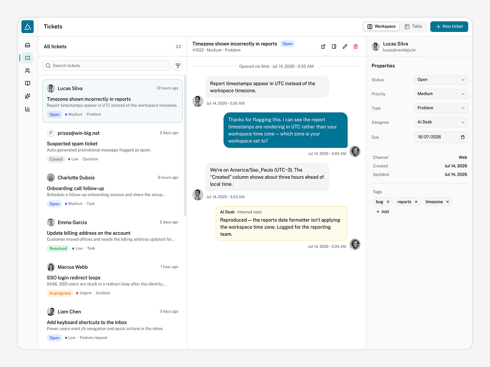Add a new tag with Add button
Viewport: 490px width, 367px height.
383,212
